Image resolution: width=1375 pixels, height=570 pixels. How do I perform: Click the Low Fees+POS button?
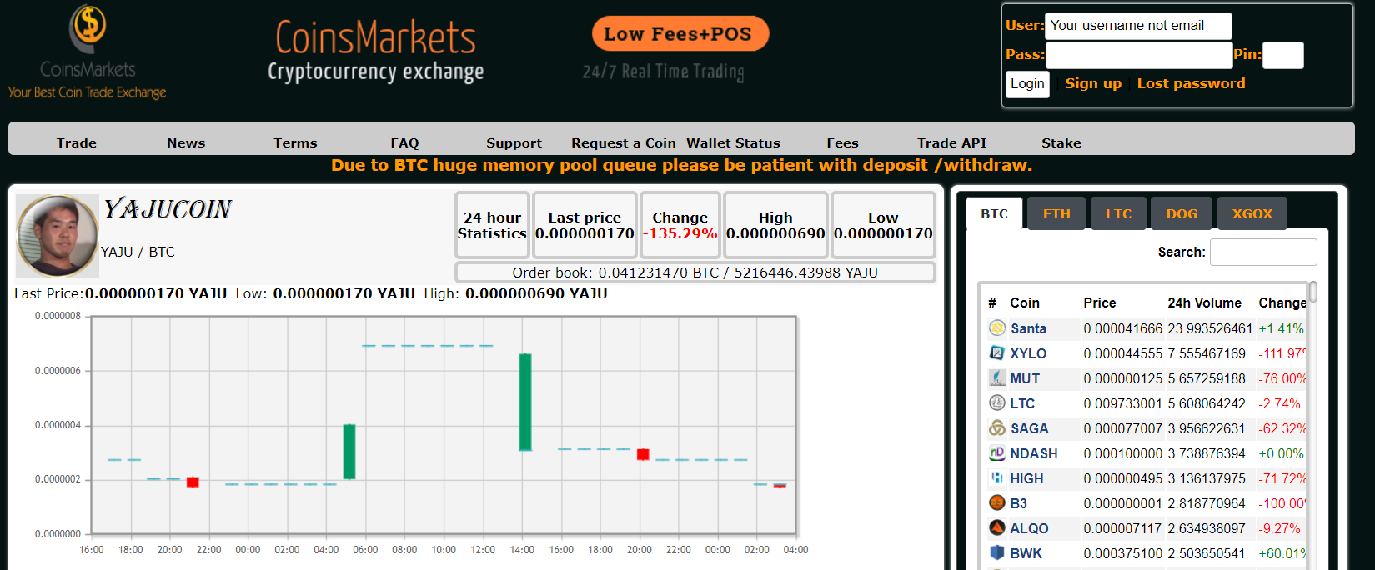(x=680, y=34)
